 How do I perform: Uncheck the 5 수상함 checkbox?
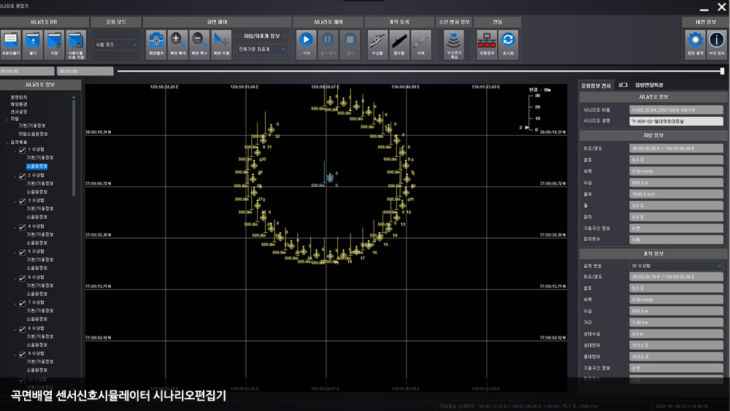click(x=22, y=253)
